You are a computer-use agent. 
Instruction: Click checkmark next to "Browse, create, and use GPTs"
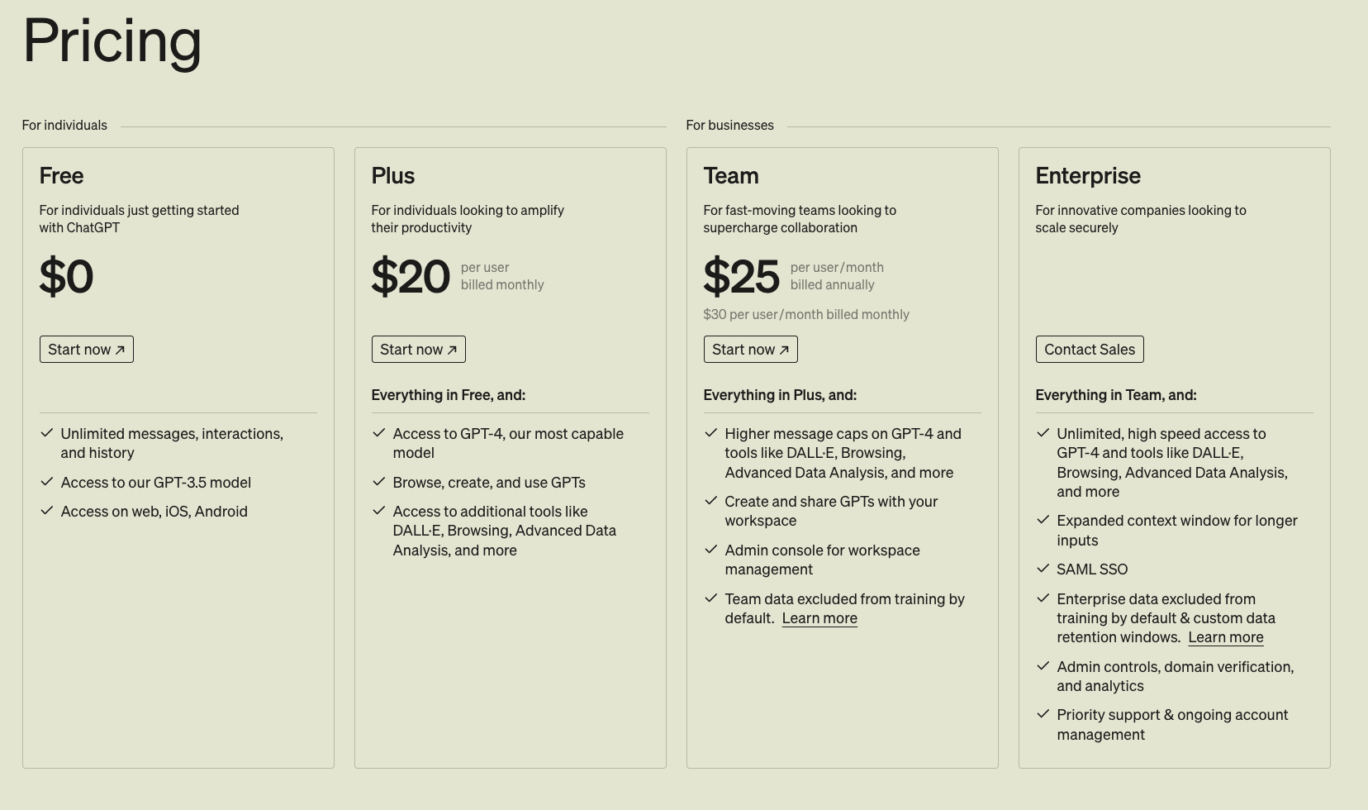point(379,482)
